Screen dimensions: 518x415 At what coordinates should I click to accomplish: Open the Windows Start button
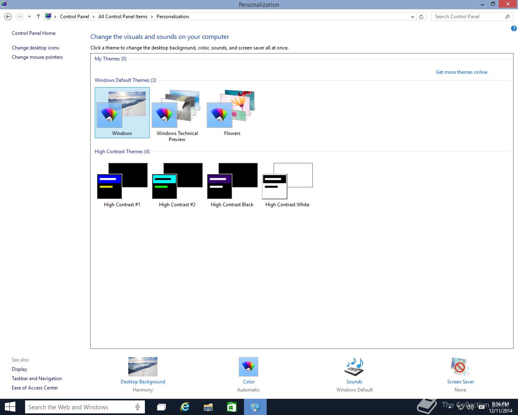tap(10, 407)
